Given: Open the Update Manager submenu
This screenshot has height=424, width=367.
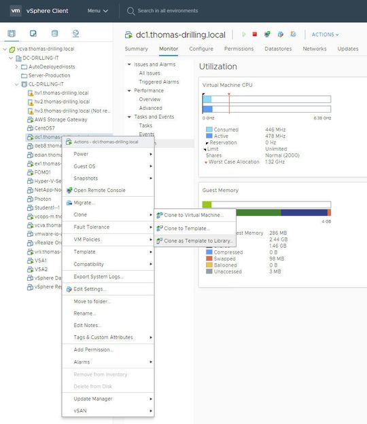Looking at the screenshot, I should click(108, 399).
